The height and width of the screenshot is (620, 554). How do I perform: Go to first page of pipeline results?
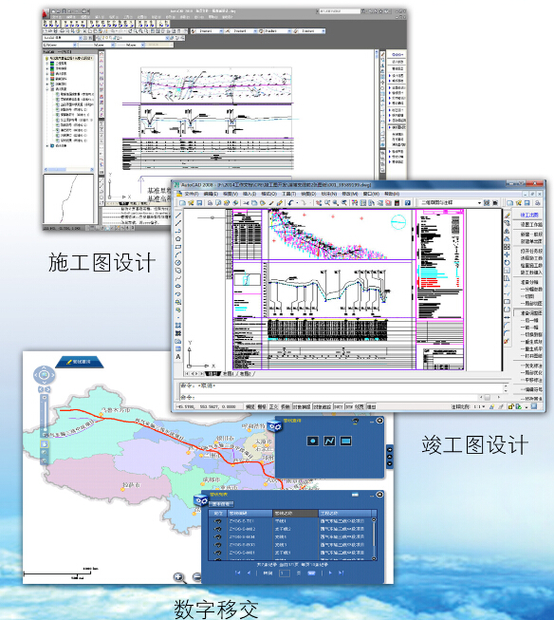pos(237,573)
